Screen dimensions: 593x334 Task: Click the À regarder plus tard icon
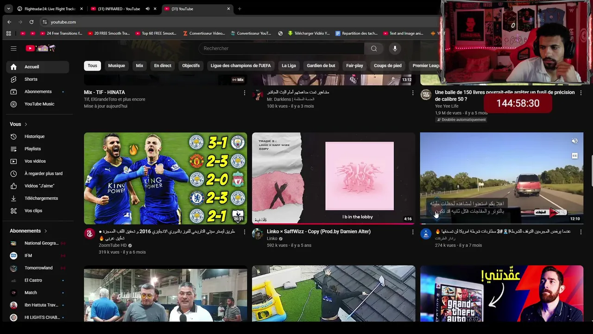point(13,173)
